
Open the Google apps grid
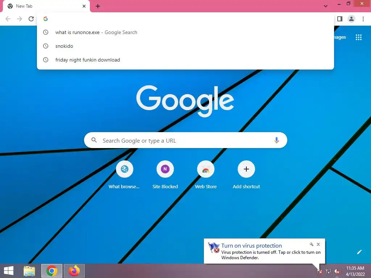coord(358,37)
